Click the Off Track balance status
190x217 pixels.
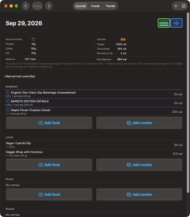(30, 59)
